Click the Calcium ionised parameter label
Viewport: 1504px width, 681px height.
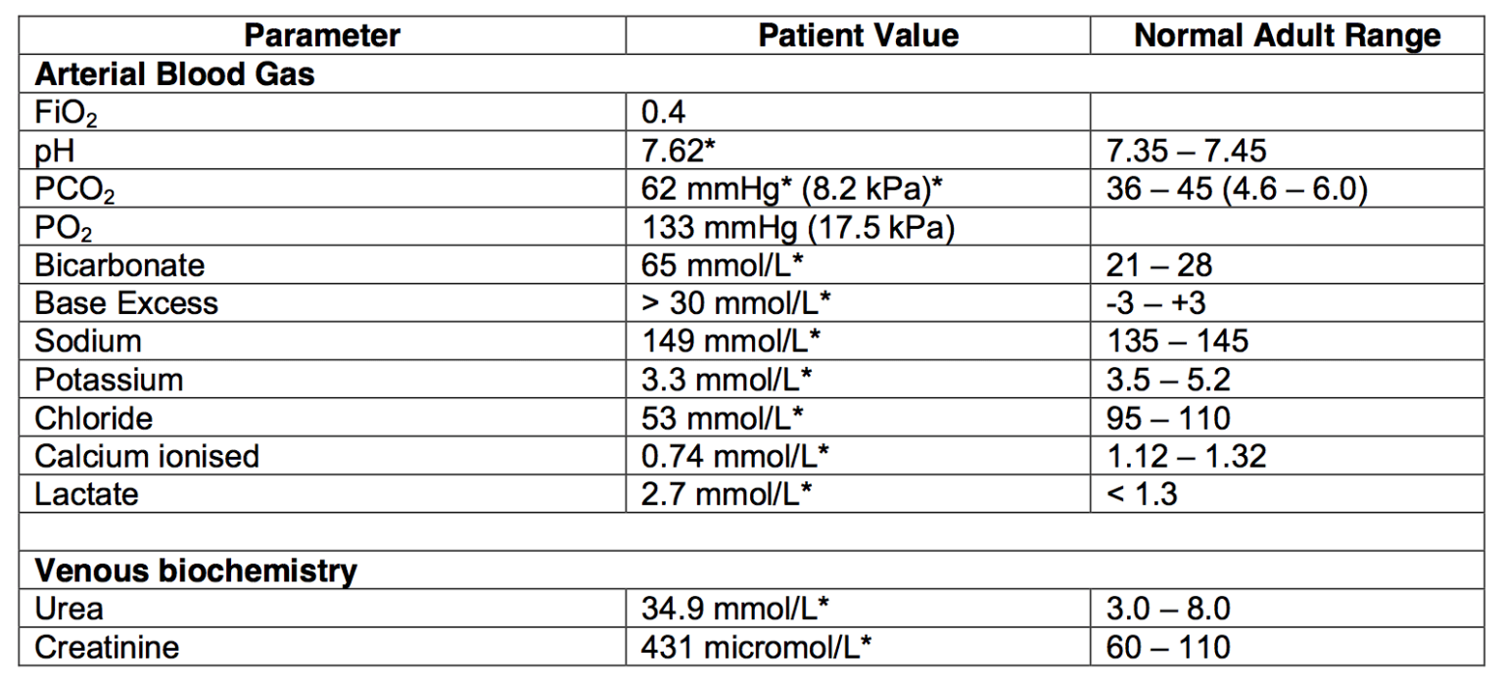[x=147, y=456]
